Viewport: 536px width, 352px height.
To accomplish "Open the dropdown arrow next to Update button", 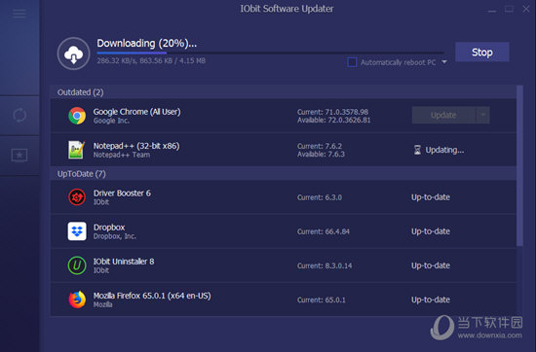I will [x=482, y=115].
